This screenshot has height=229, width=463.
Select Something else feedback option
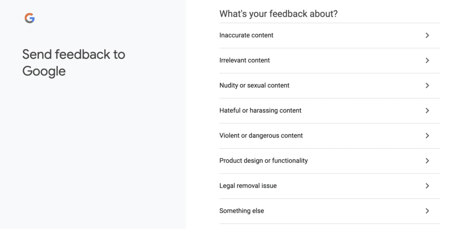(x=330, y=211)
